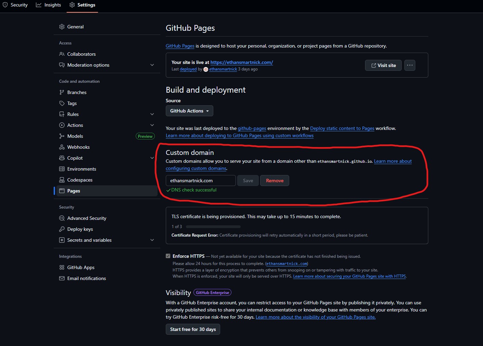
Task: Click the TLS certificate progress bar
Action: coord(213,227)
